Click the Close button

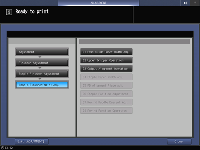(179, 141)
